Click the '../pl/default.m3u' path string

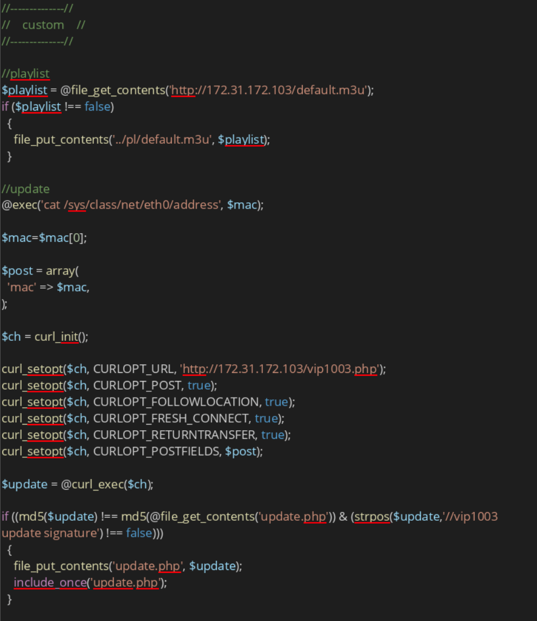coord(161,140)
